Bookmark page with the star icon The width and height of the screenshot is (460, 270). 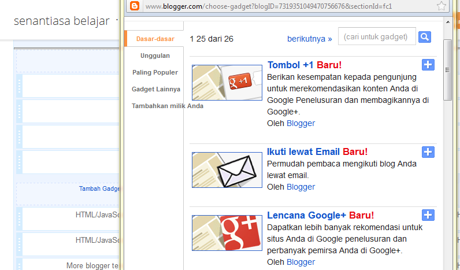pyautogui.click(x=442, y=6)
